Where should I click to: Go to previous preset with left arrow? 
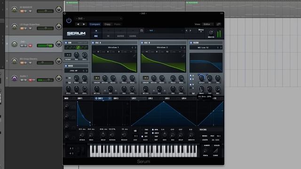point(78,24)
